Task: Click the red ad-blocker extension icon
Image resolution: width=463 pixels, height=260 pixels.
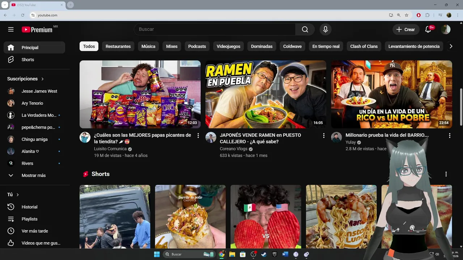Action: (x=419, y=15)
